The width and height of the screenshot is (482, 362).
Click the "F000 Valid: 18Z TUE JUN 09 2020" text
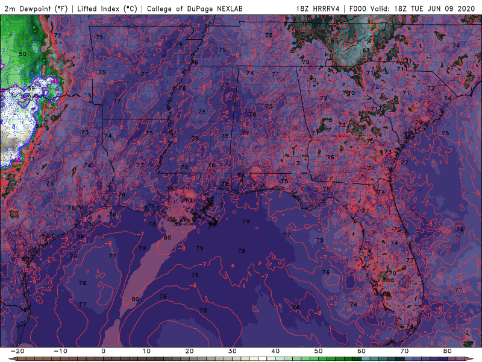(412, 8)
